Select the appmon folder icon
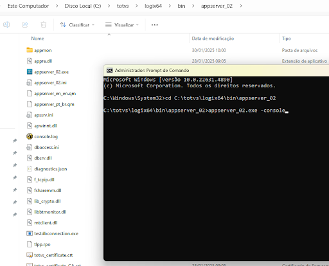Screen dimensions: 329x266 pos(30,50)
